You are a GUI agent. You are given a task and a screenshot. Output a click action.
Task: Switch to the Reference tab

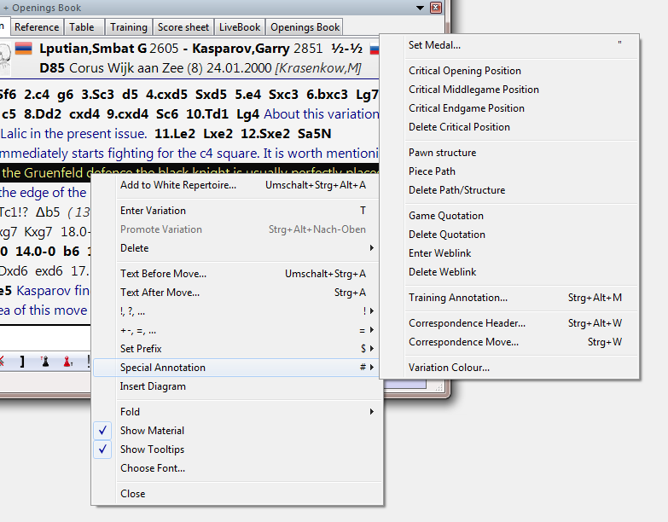point(37,27)
